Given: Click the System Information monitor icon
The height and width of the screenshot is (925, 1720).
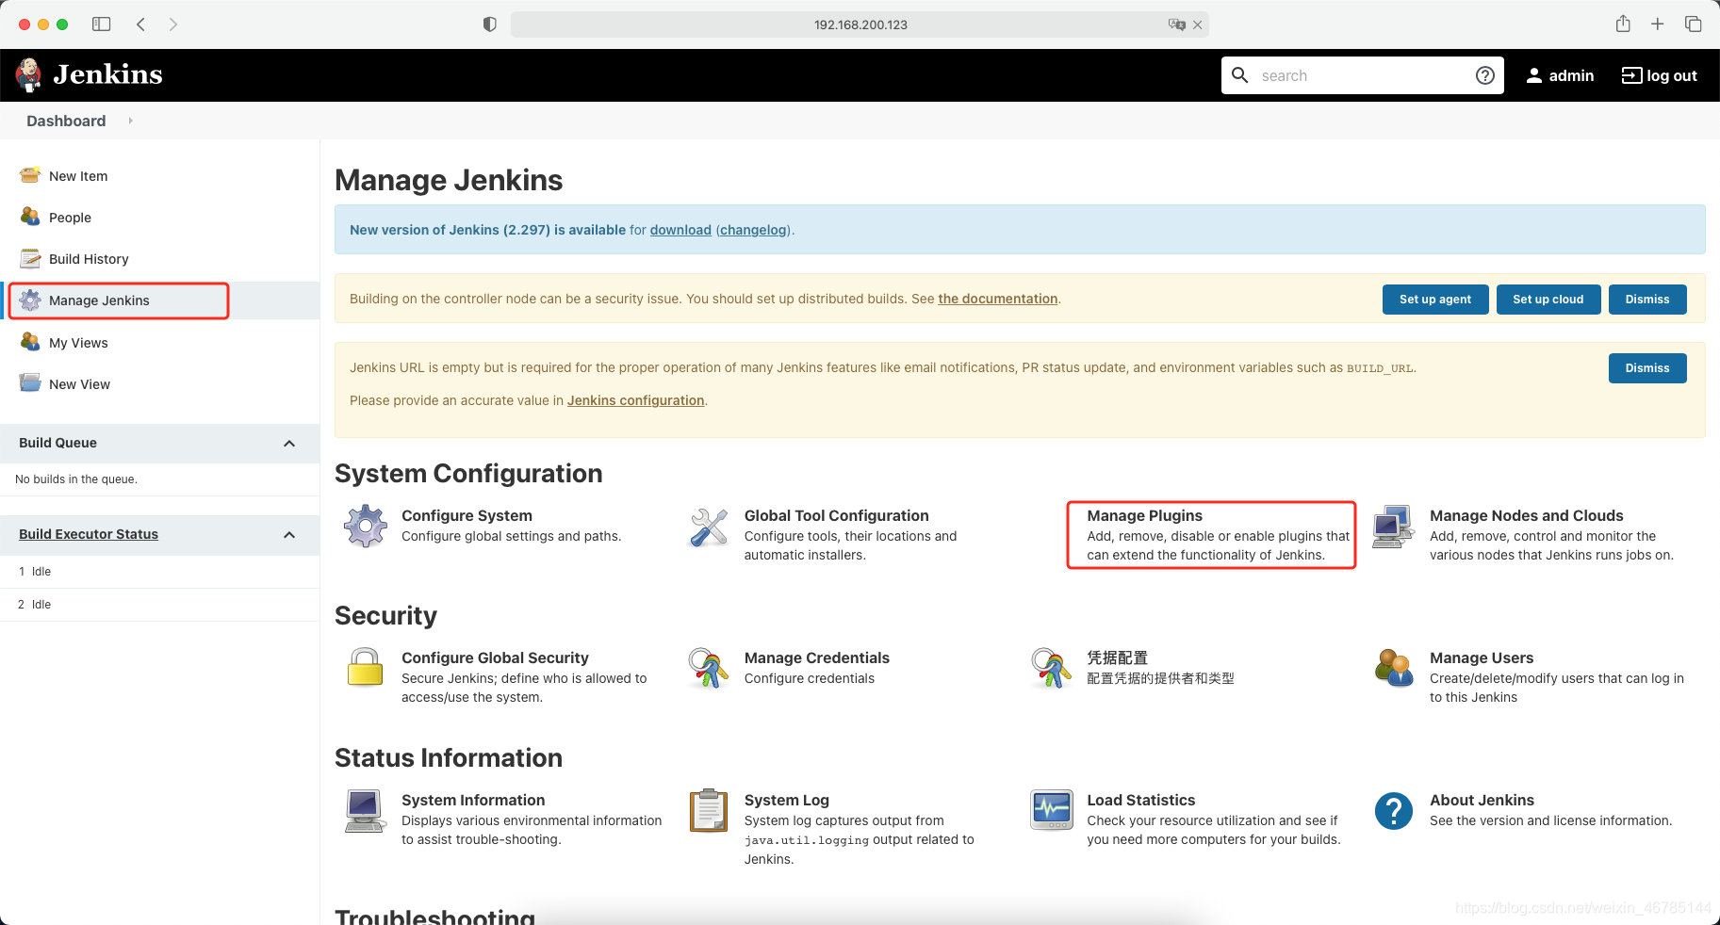Looking at the screenshot, I should click(x=365, y=811).
